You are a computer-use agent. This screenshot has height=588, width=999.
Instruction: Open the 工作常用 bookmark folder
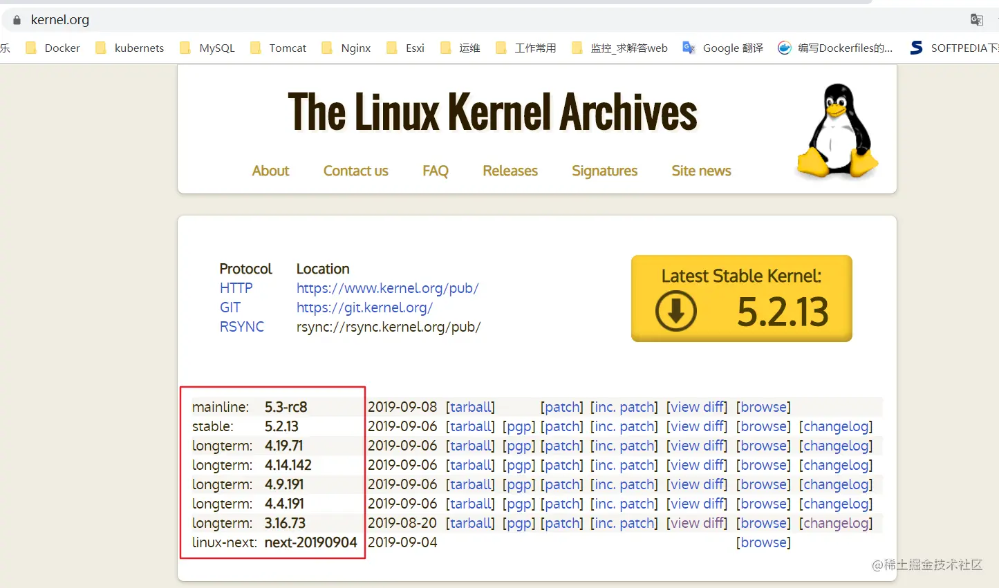(x=525, y=48)
